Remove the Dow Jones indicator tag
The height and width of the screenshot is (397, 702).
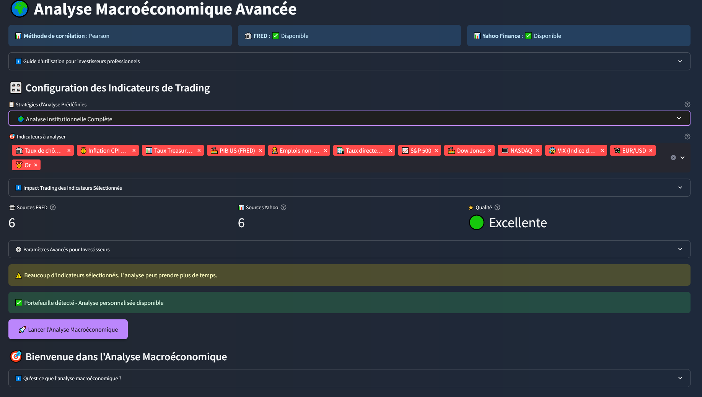[x=490, y=151]
